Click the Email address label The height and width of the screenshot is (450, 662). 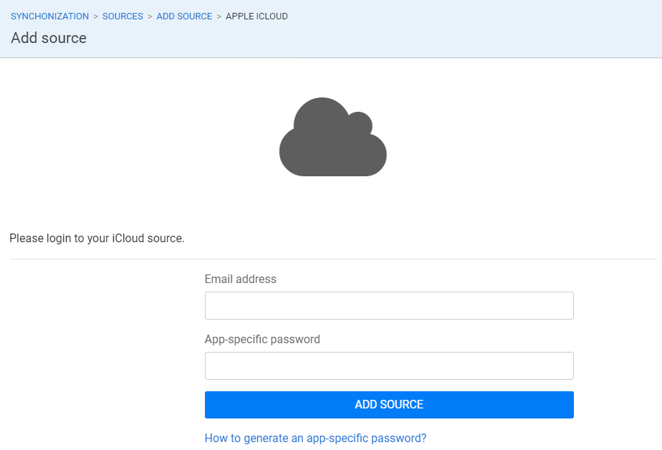click(x=240, y=279)
